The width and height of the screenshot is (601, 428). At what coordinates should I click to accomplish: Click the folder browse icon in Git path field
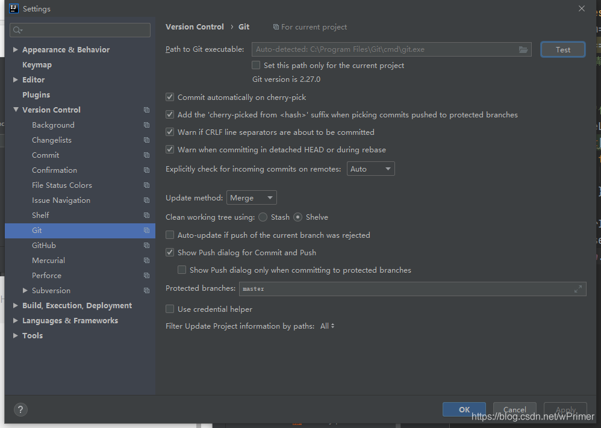pos(523,49)
